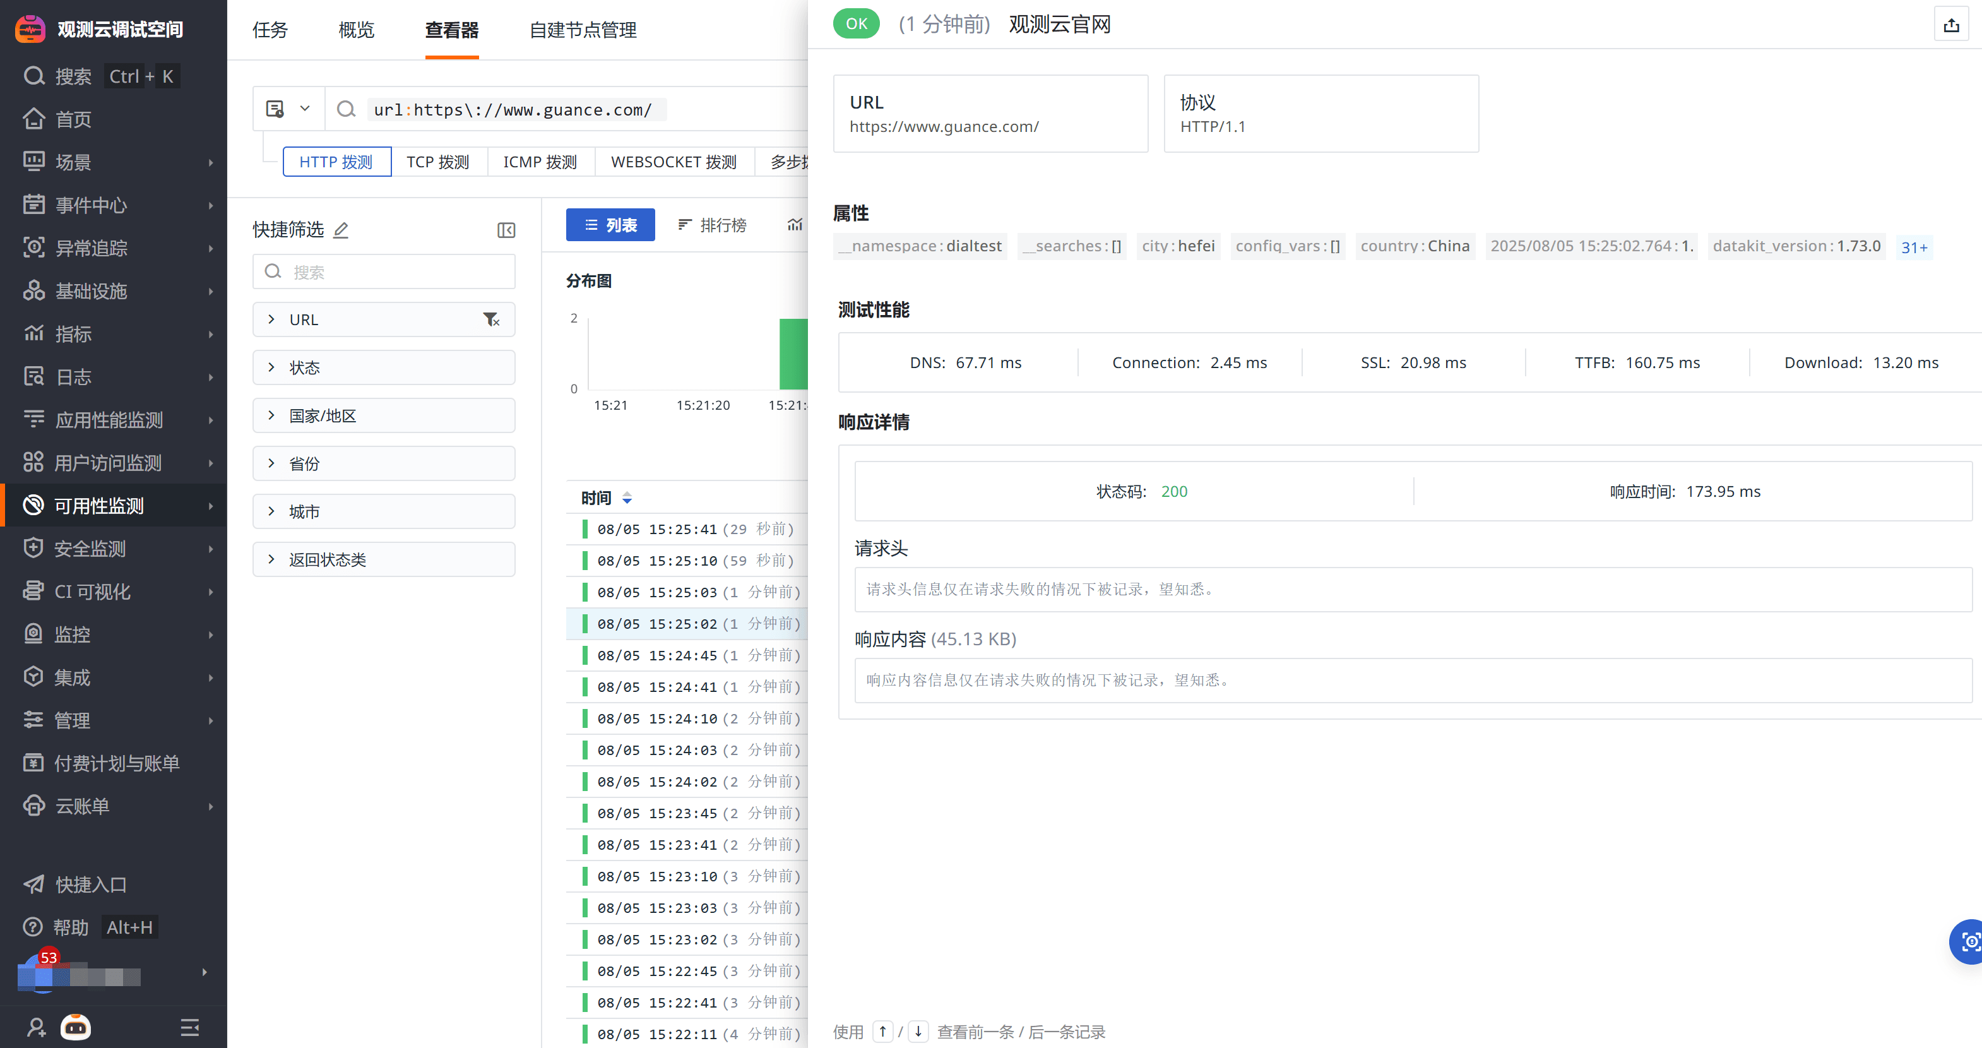Collapse sidebar using bottom menu icon
Viewport: 1982px width, 1048px height.
[189, 1027]
